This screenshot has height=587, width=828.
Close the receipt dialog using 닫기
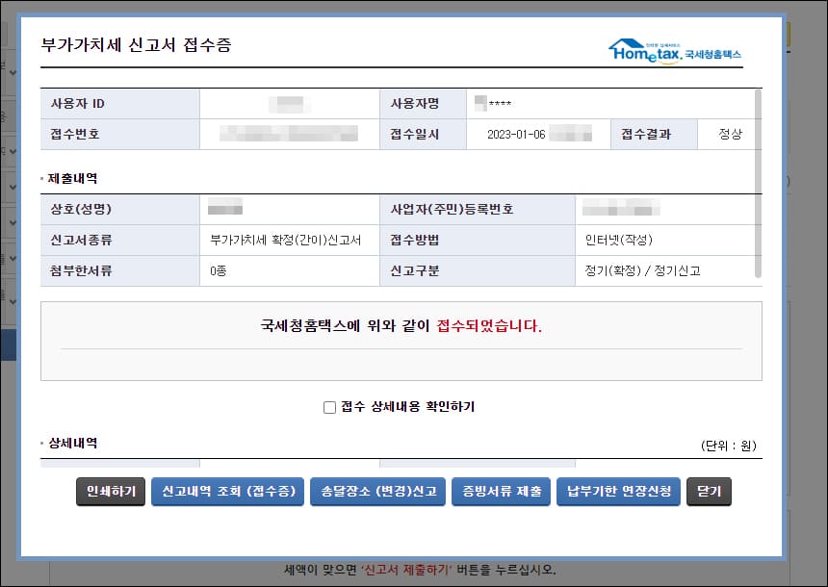709,492
